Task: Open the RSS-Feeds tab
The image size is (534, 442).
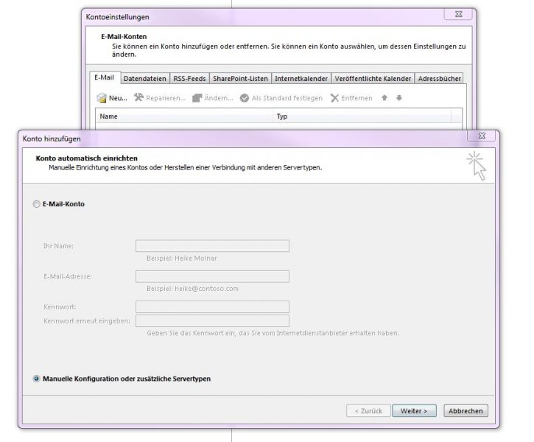Action: click(x=189, y=78)
